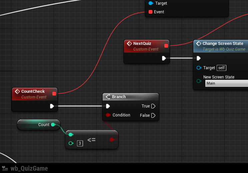Click the blue Target pin on the top node

[151, 3]
